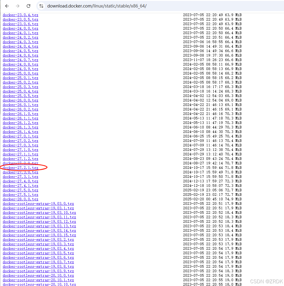Get docker-rootless-extras-19.03.5.tgz
The height and width of the screenshot is (286, 284).
pos(38,253)
